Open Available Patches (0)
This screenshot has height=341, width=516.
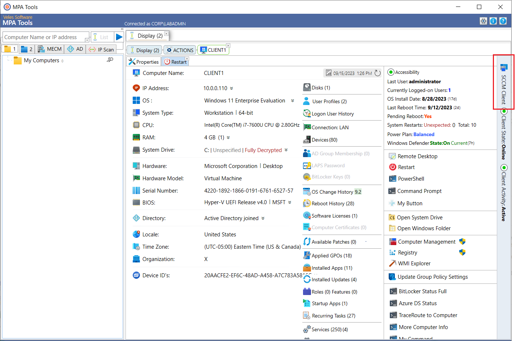pos(329,242)
